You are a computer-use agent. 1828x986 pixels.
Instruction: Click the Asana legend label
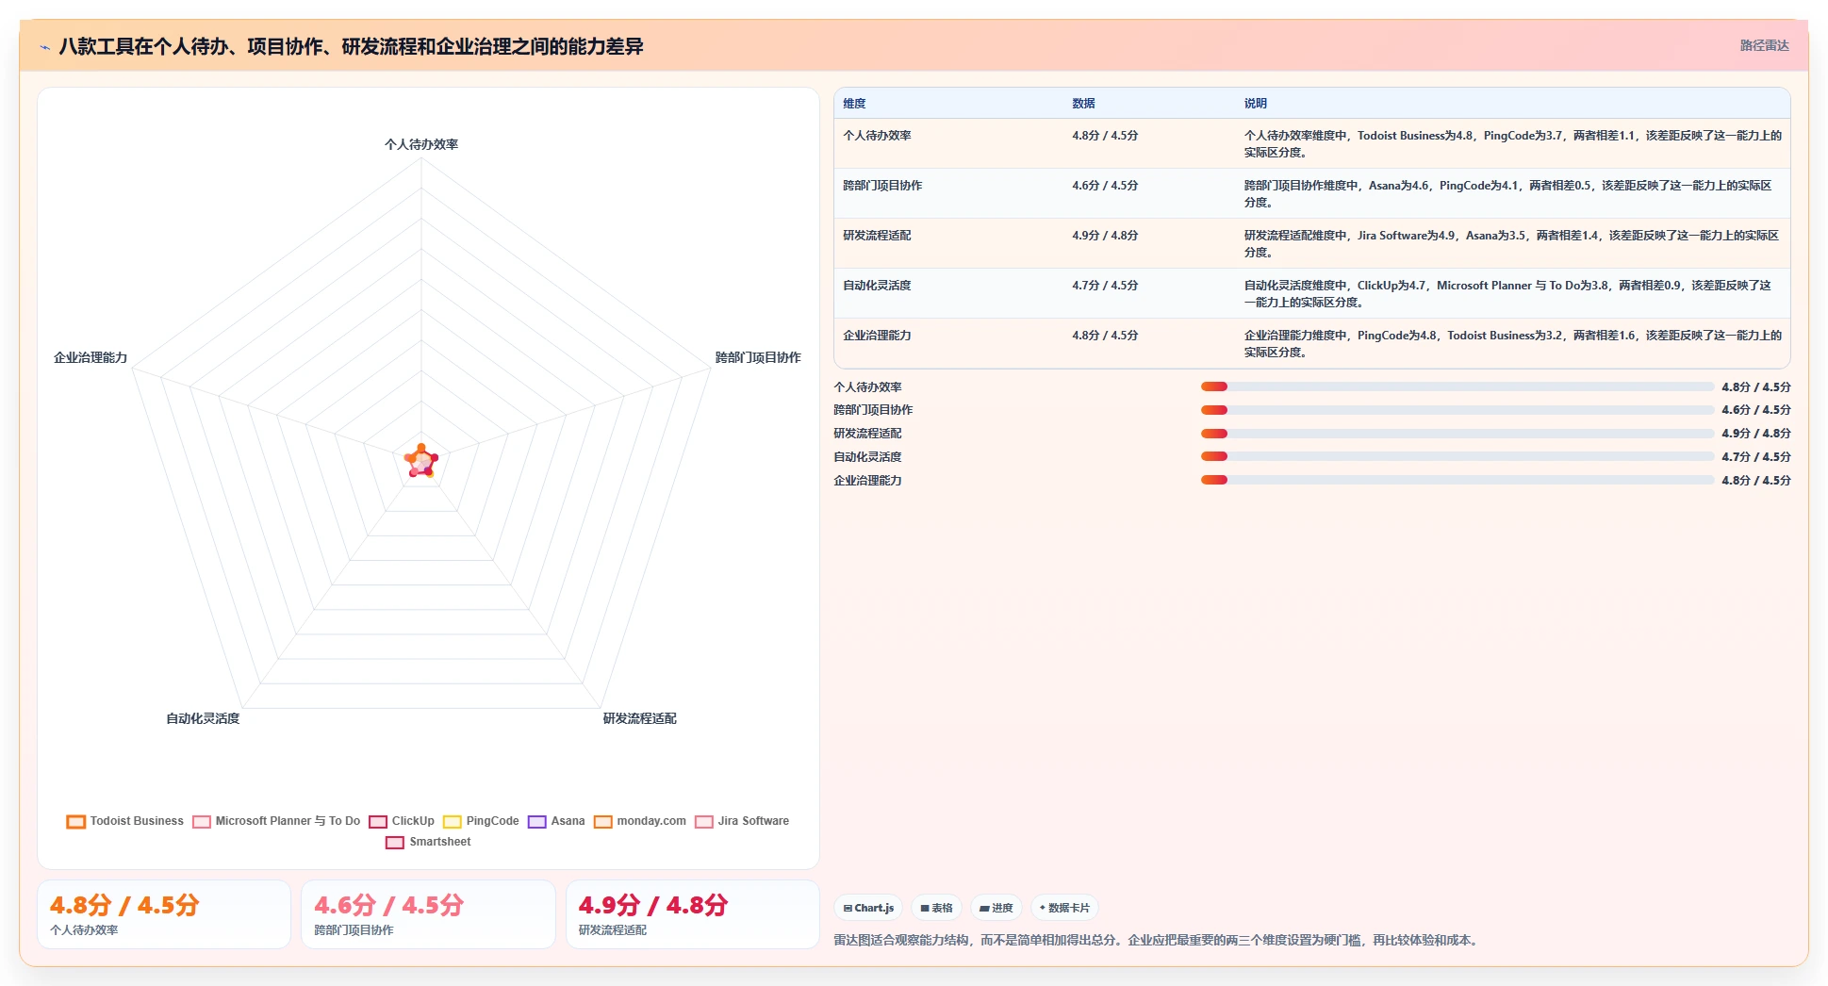point(568,821)
